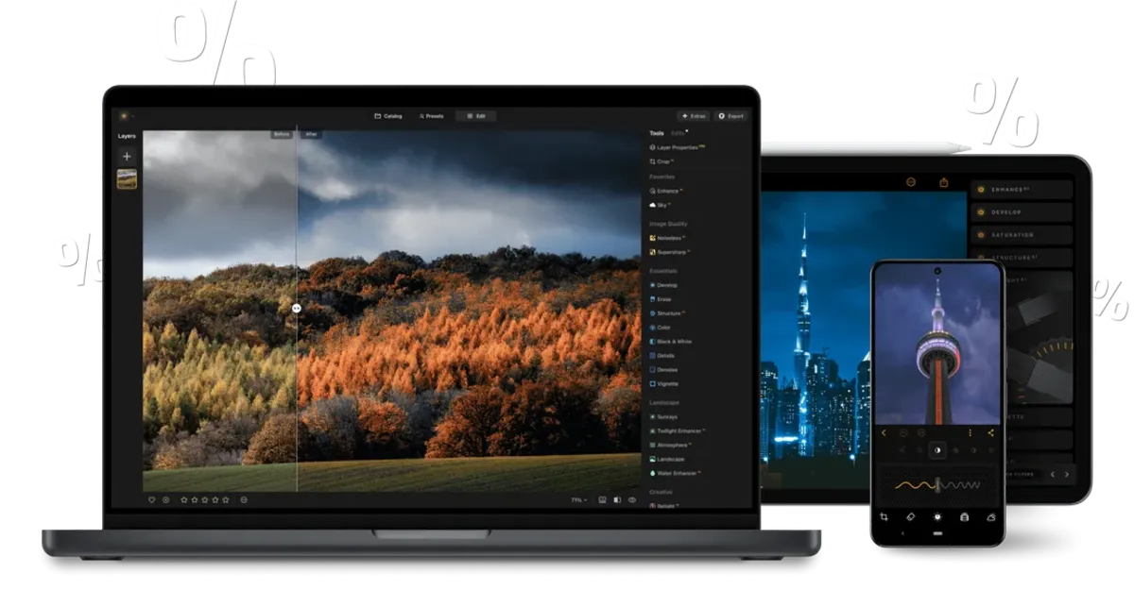Enable the split before/after view toggle
This screenshot has width=1134, height=590.
[616, 499]
